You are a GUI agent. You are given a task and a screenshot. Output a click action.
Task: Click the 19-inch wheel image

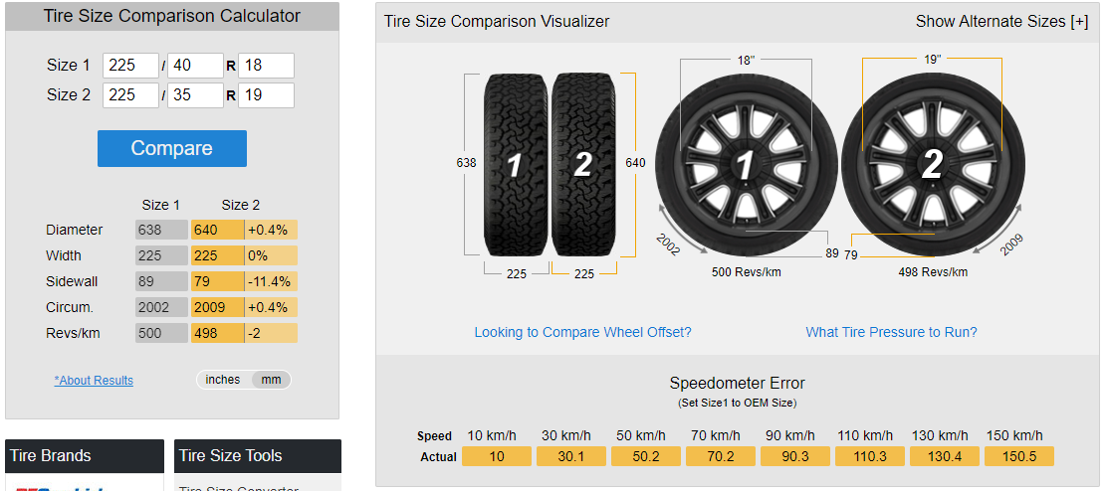[x=933, y=165]
